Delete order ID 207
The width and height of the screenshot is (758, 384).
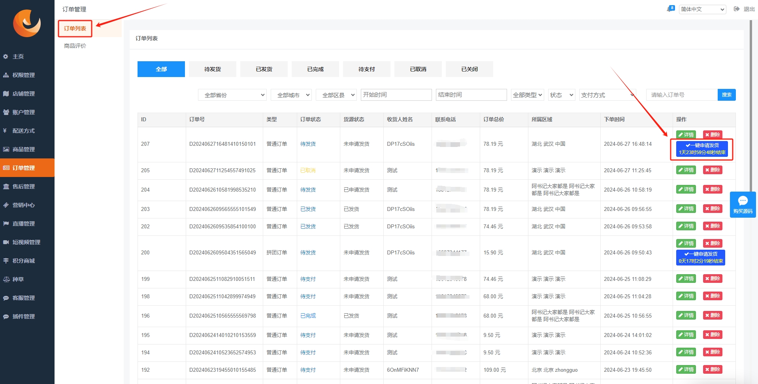(x=713, y=135)
